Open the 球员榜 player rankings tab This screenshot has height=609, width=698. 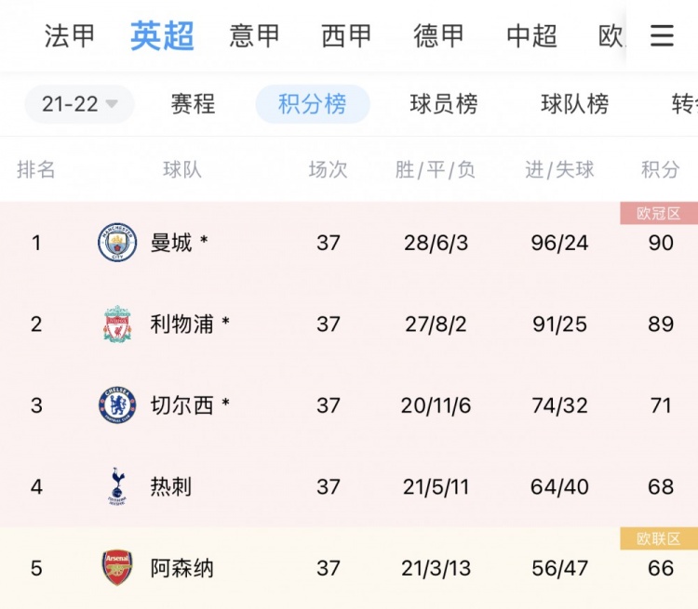444,104
